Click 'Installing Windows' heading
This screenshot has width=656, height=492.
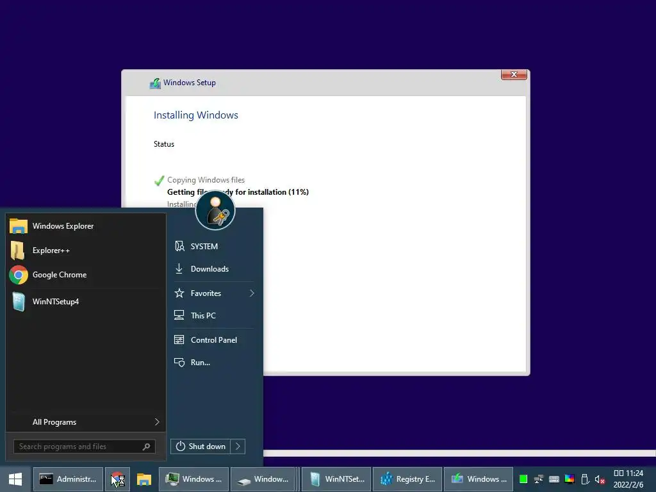click(x=196, y=115)
